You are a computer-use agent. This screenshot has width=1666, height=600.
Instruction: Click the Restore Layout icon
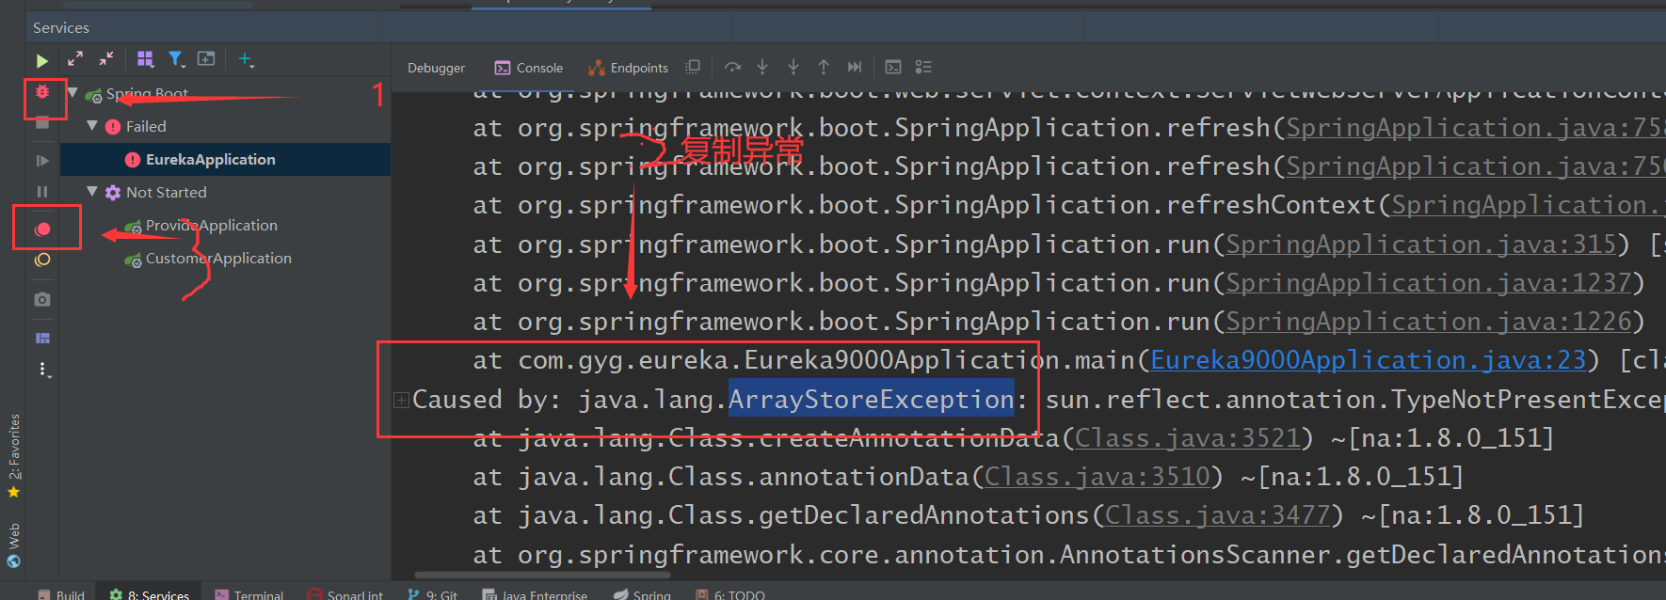(x=42, y=338)
